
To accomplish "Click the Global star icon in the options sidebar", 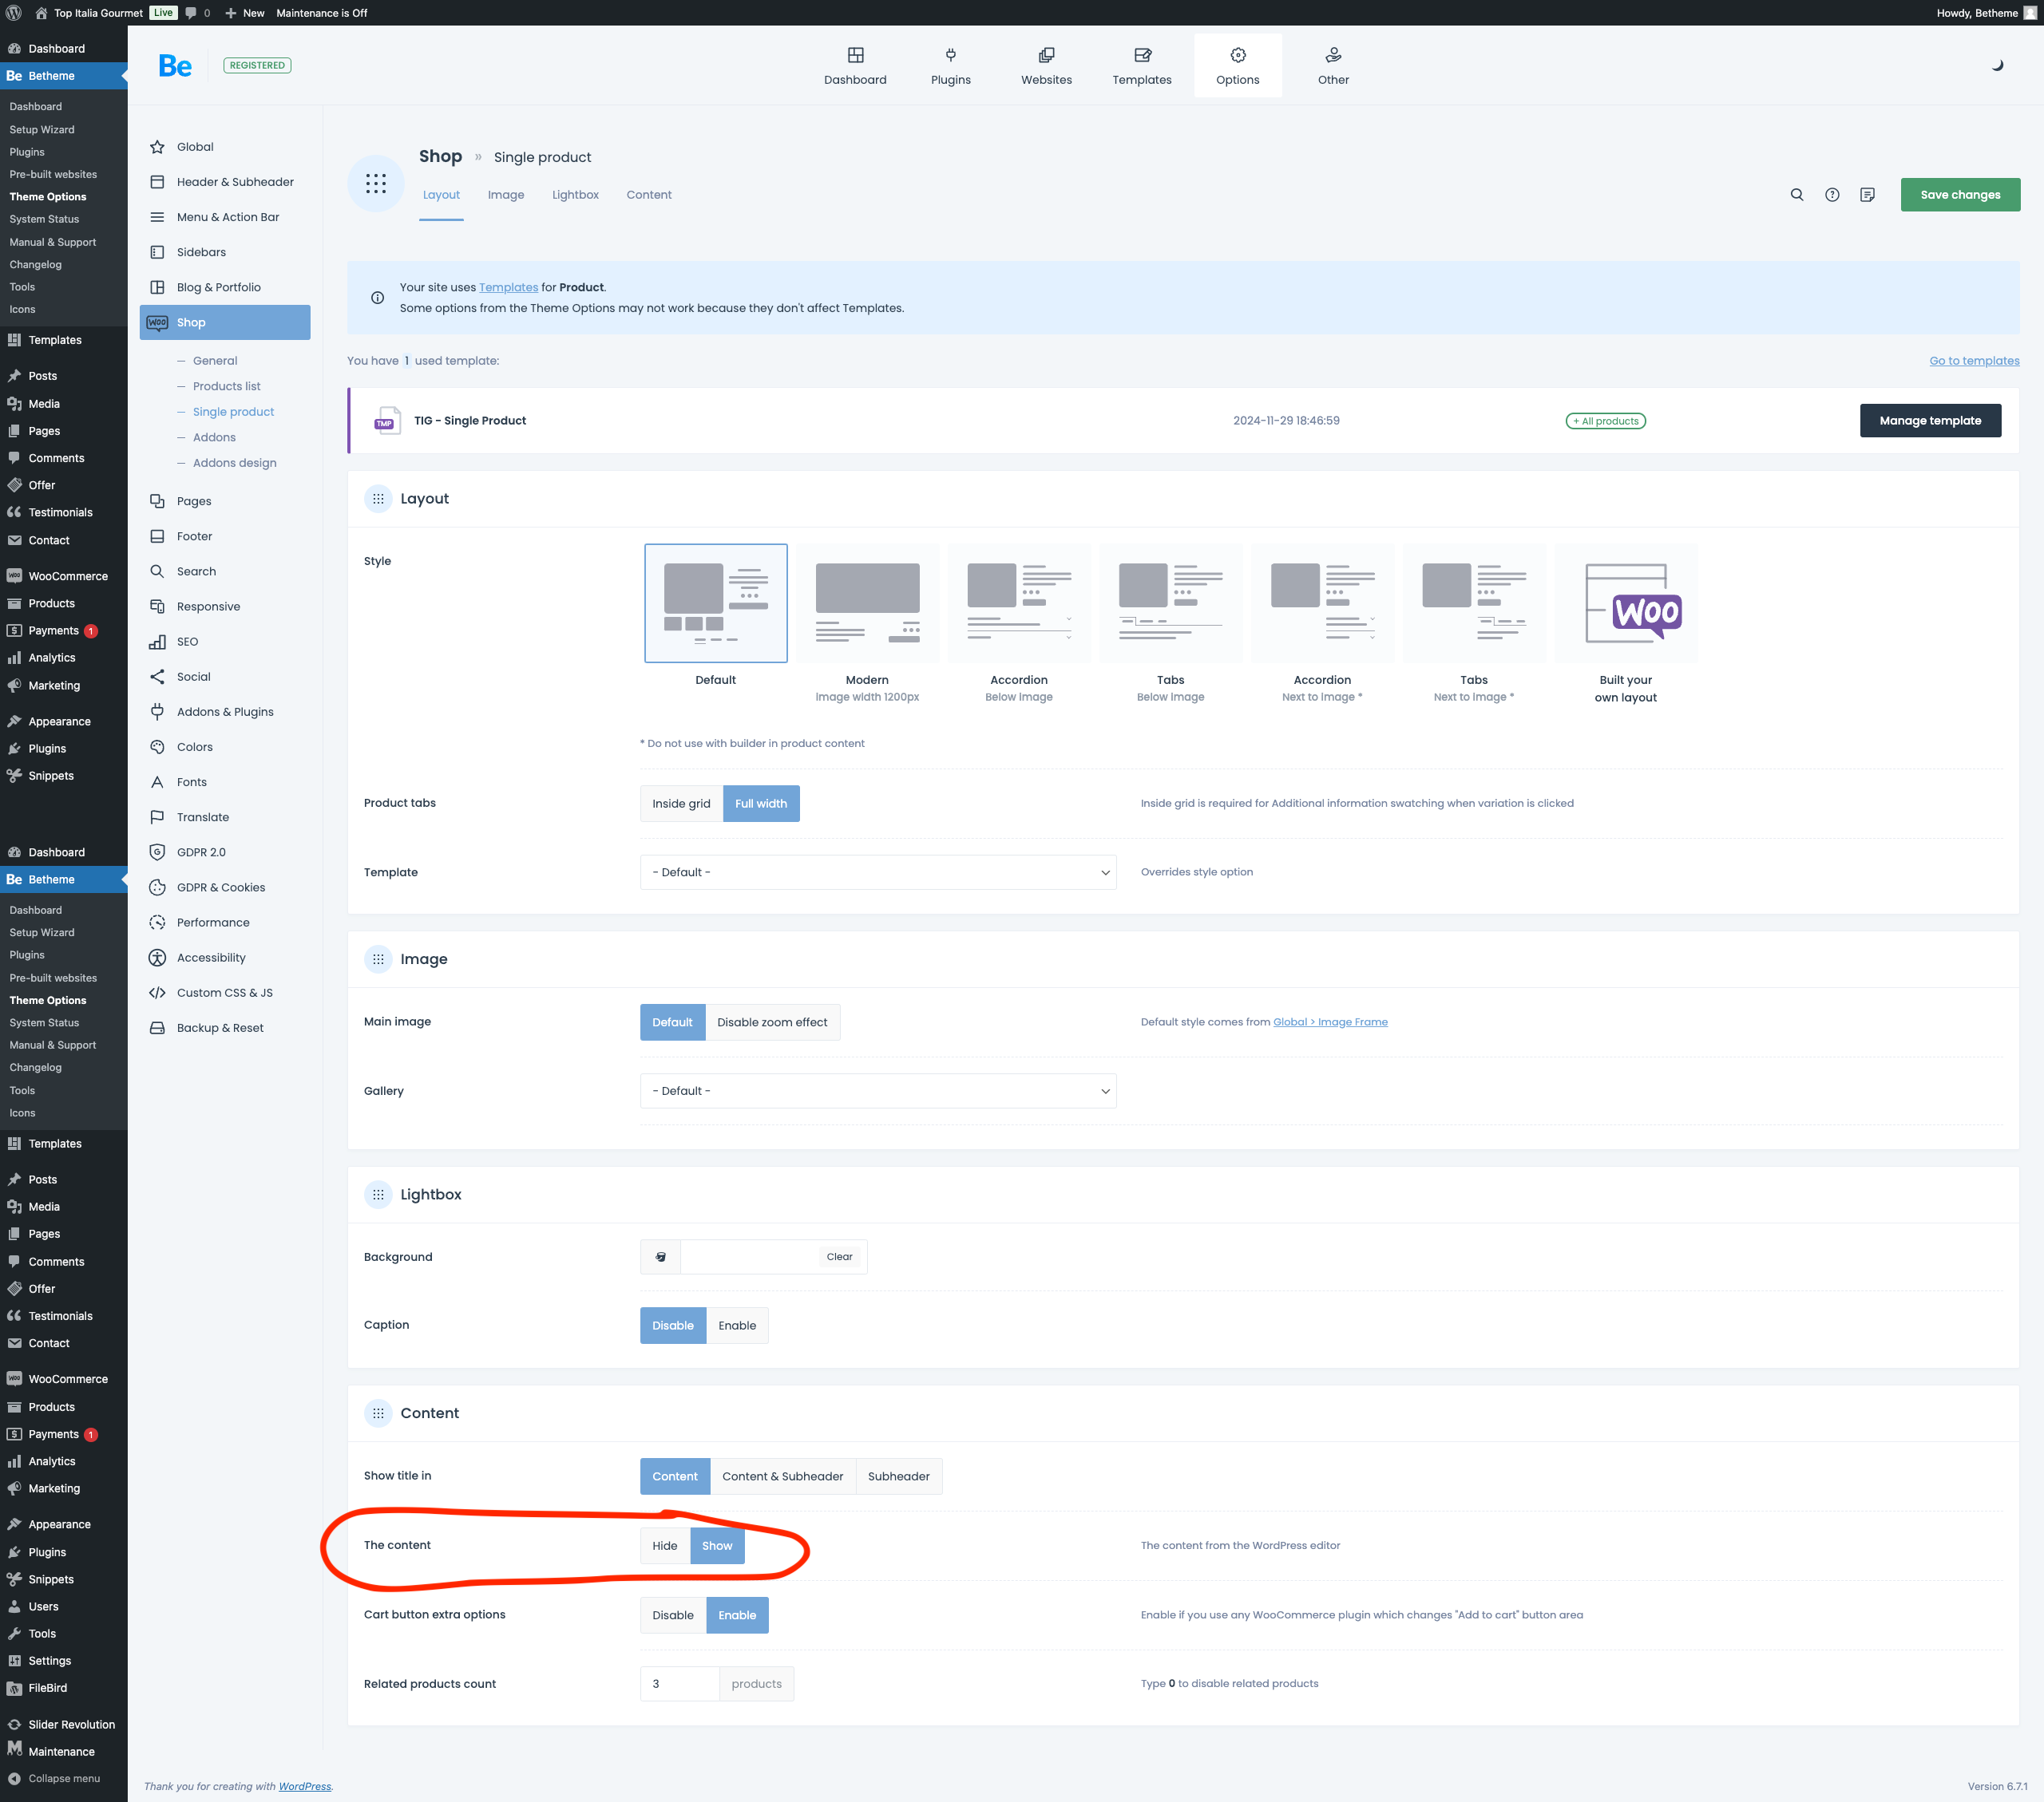I will tap(157, 147).
